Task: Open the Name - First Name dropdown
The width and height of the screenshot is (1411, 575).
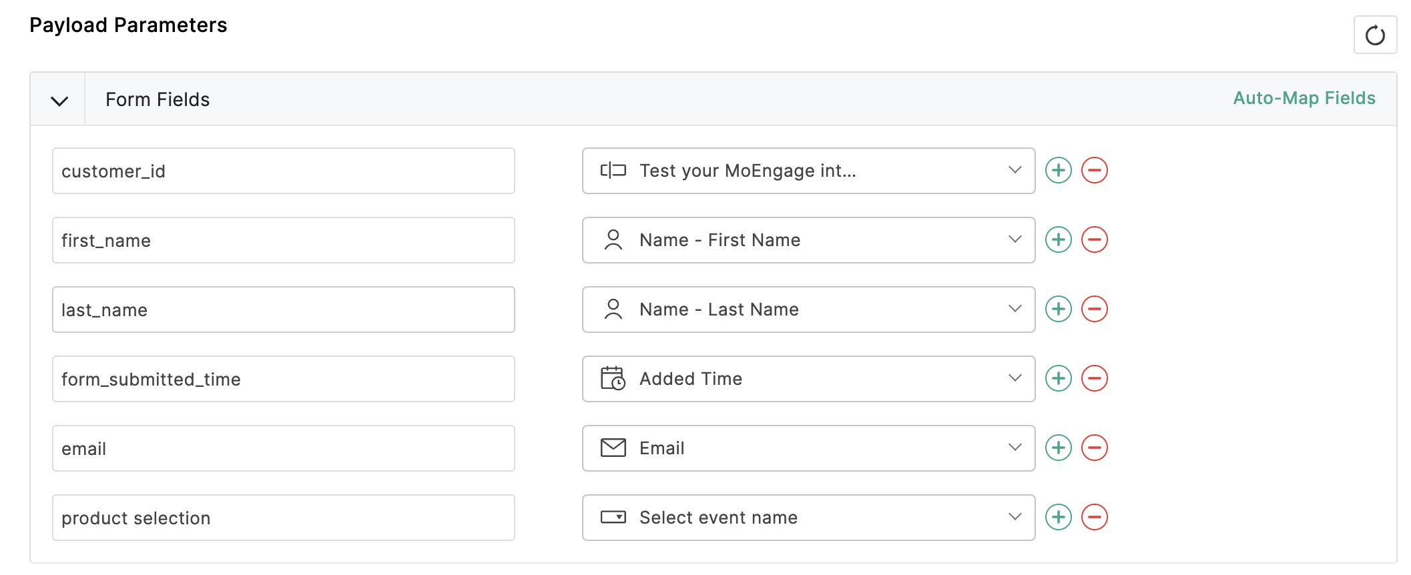Action: pos(808,240)
